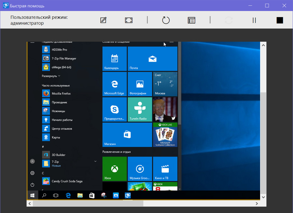Open the Почта mail tile
The image size is (293, 213).
click(x=152, y=59)
